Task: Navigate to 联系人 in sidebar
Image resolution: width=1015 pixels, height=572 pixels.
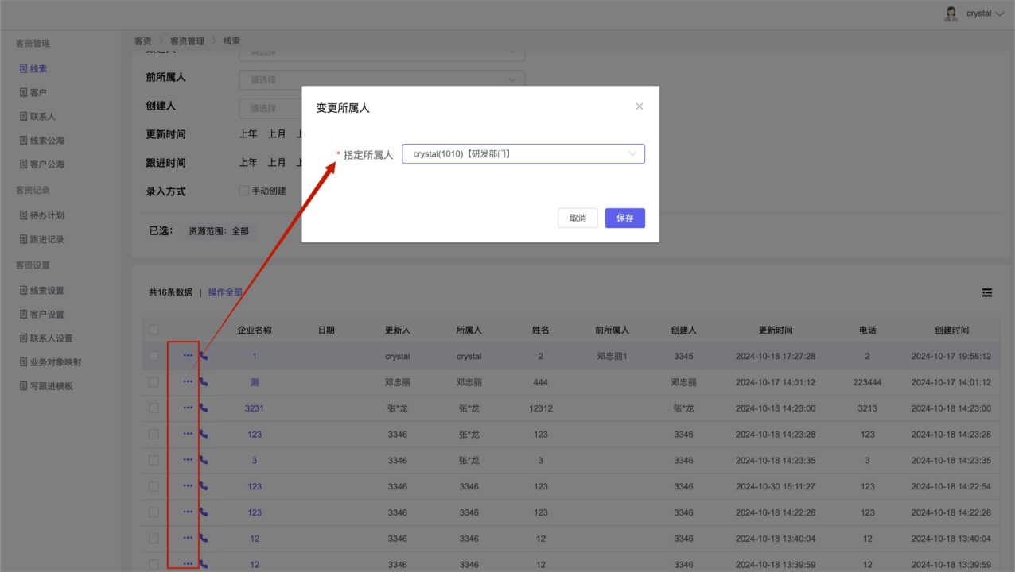Action: point(43,117)
